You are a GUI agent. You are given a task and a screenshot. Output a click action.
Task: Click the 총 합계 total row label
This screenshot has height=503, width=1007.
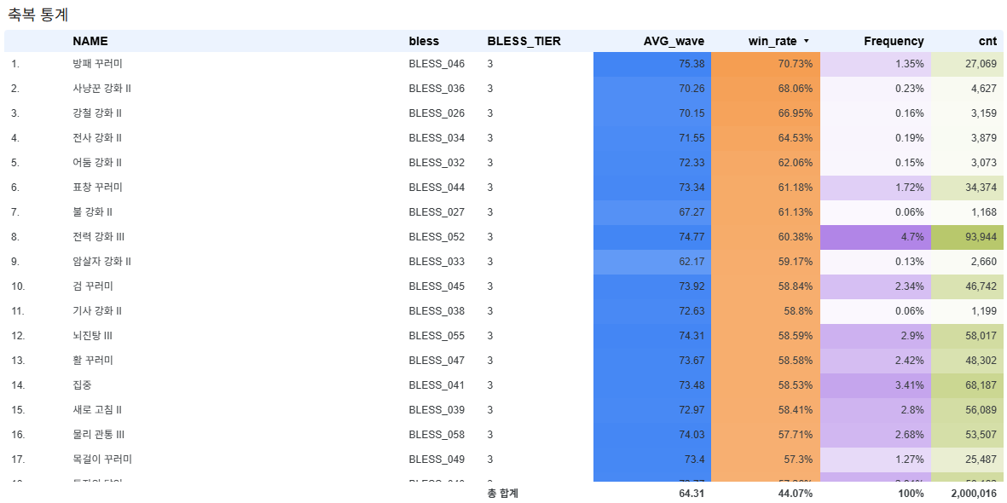click(502, 493)
